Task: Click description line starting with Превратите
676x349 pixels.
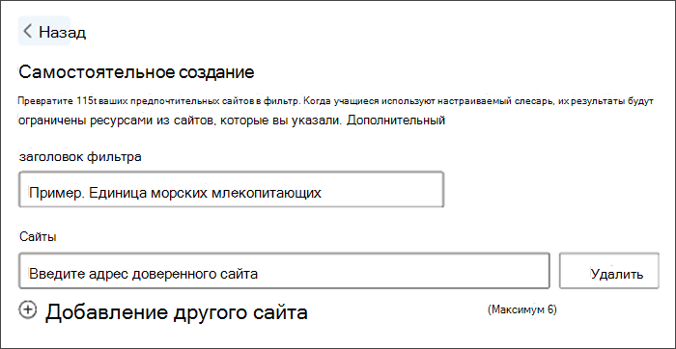Action: click(x=337, y=102)
